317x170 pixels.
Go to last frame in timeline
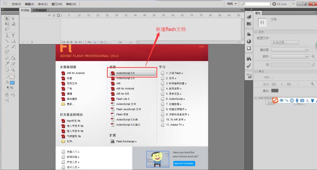(x=81, y=42)
